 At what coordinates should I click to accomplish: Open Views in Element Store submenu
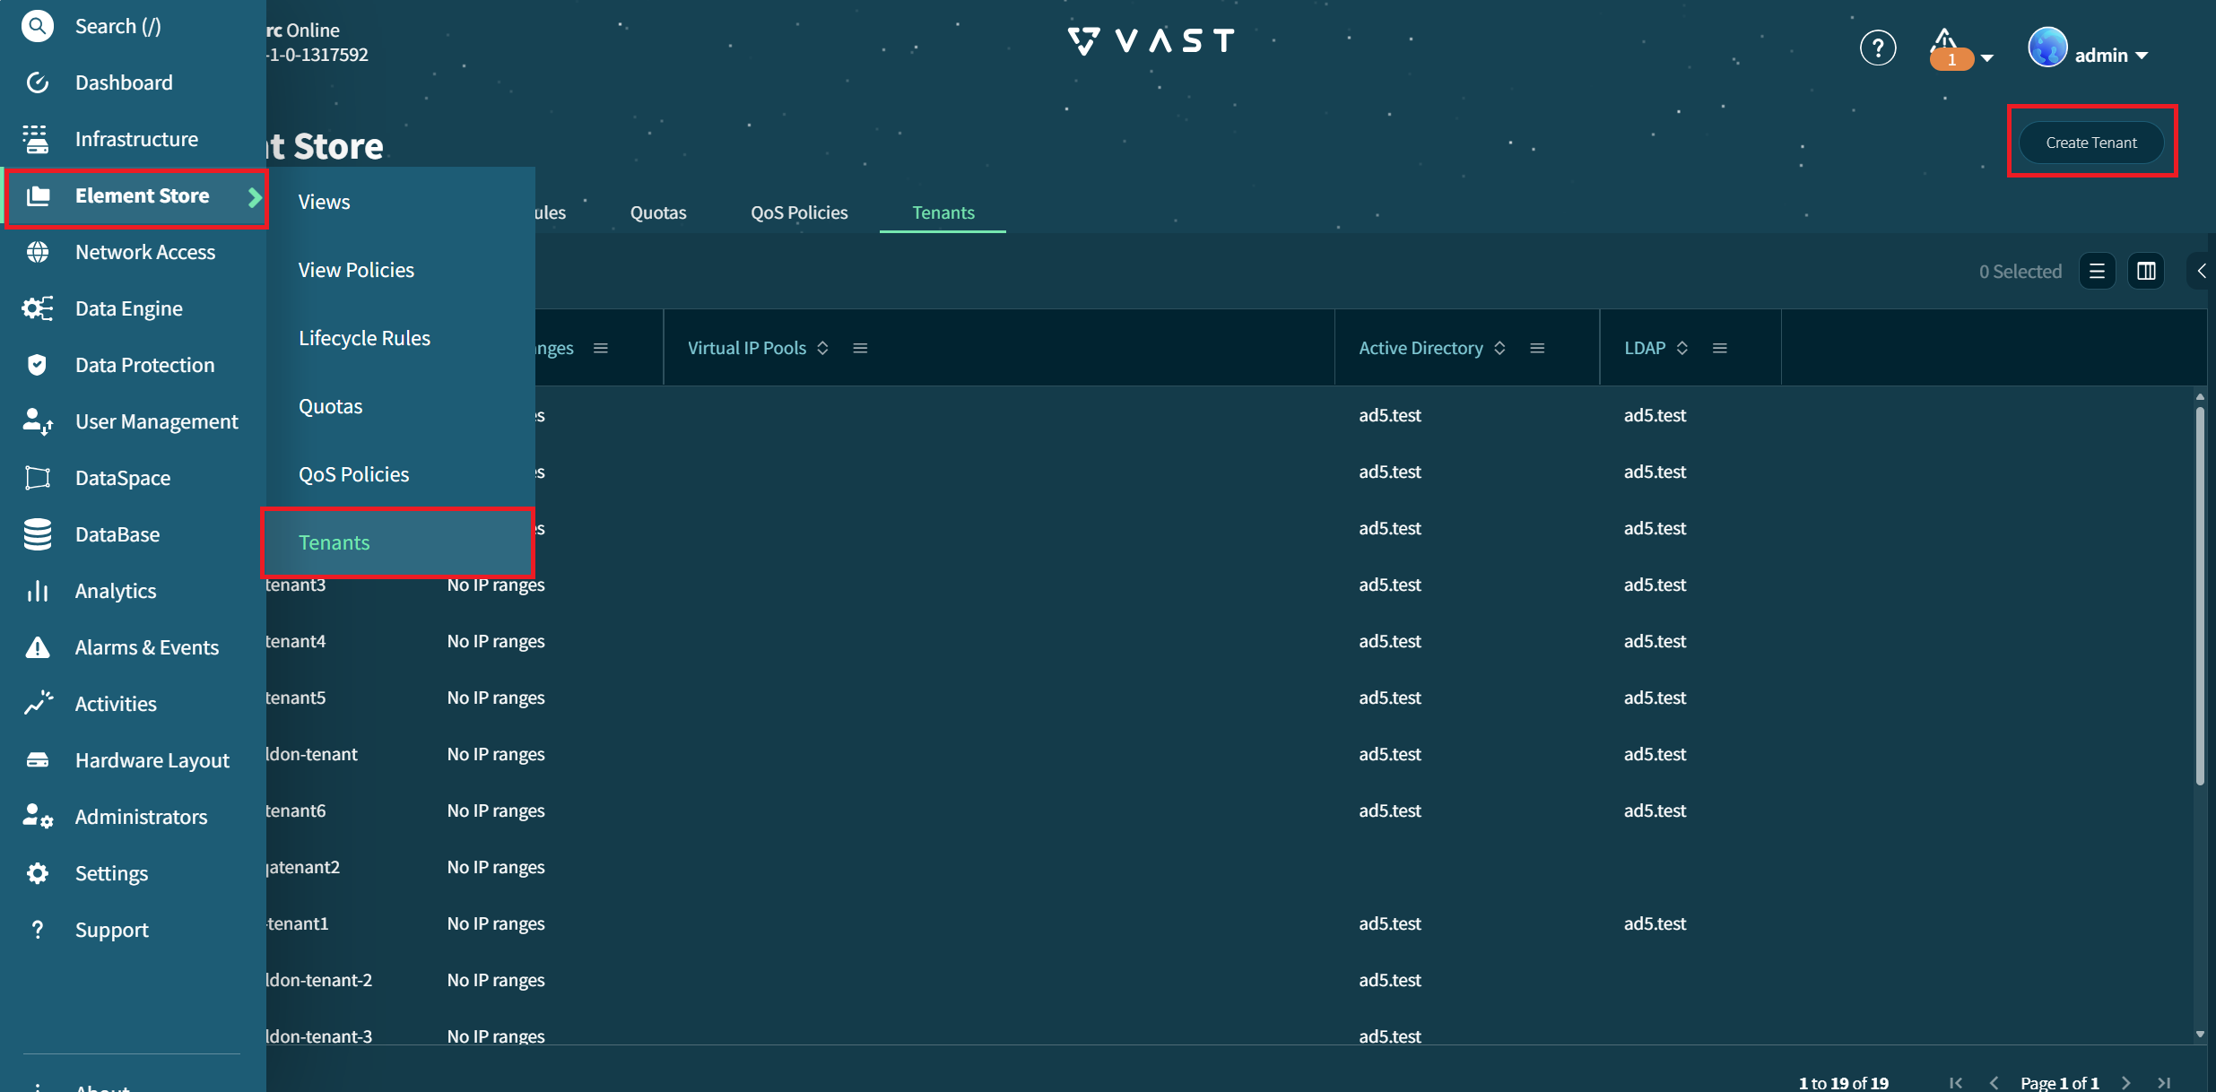pyautogui.click(x=400, y=202)
